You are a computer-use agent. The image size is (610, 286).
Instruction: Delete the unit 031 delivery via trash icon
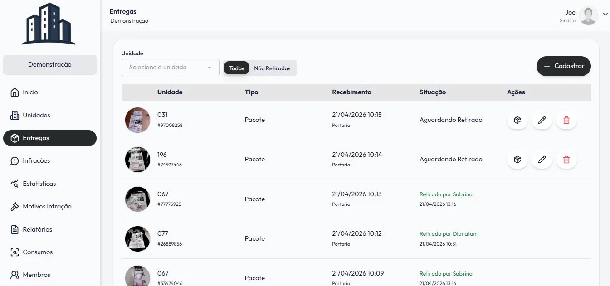[566, 120]
